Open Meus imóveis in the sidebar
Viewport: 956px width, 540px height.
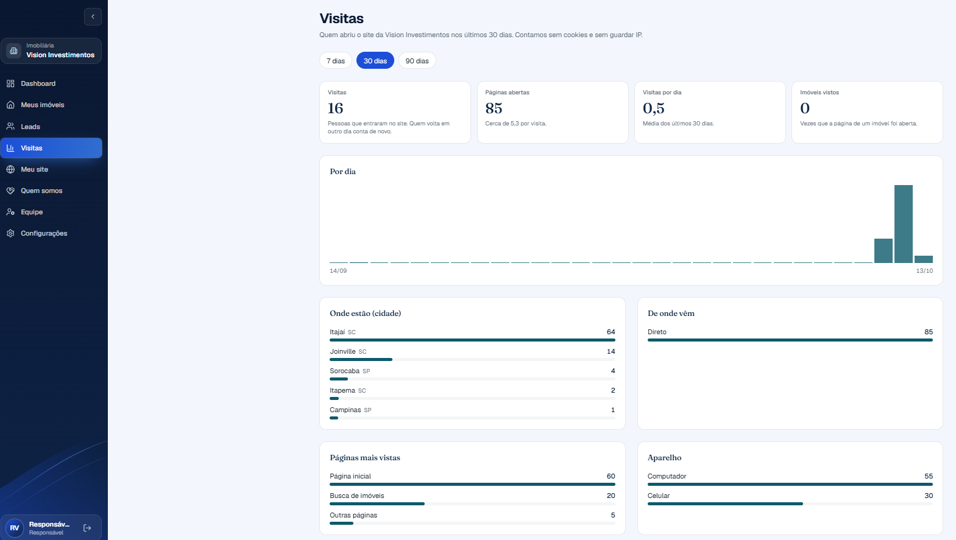tap(51, 105)
